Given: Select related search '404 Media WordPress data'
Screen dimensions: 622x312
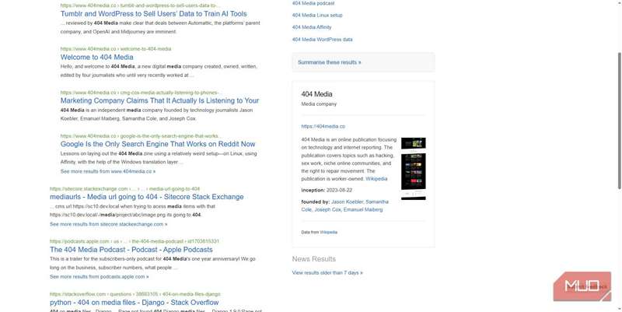Looking at the screenshot, I should tap(322, 40).
